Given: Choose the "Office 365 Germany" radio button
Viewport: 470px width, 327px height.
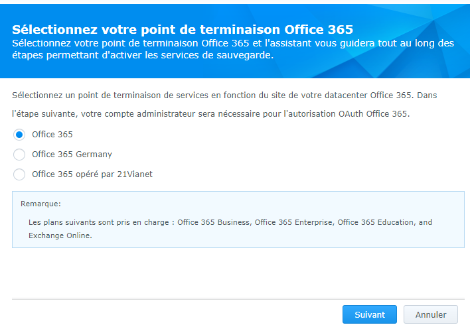Looking at the screenshot, I should (19, 155).
